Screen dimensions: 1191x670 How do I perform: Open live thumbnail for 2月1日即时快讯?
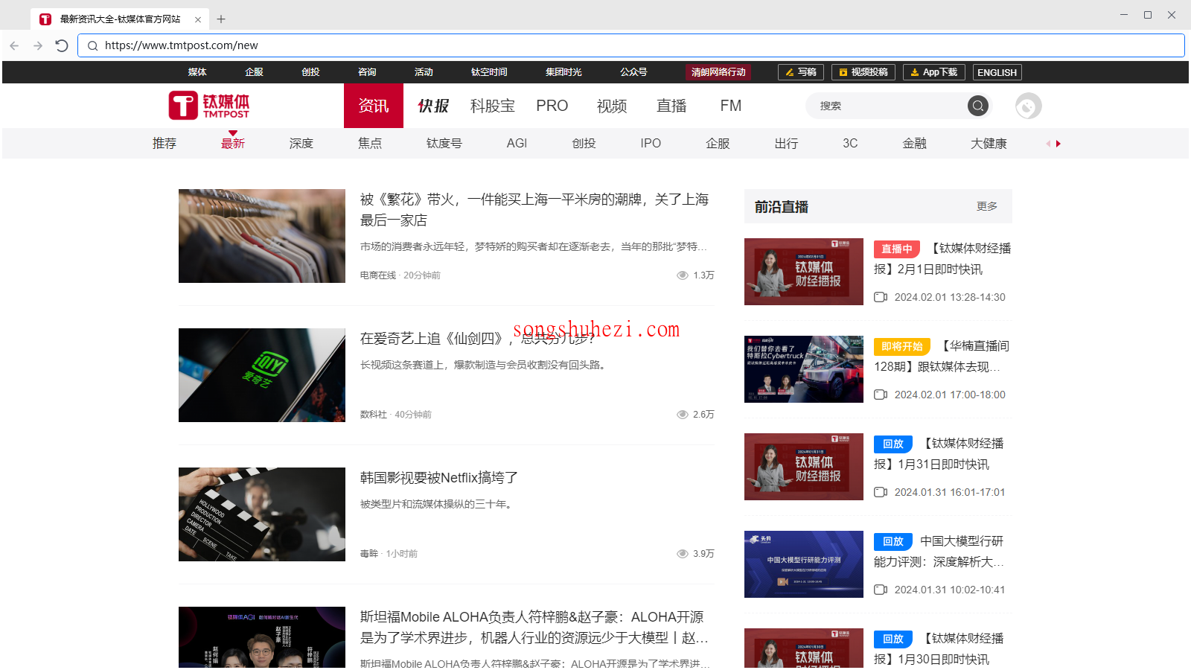(804, 272)
